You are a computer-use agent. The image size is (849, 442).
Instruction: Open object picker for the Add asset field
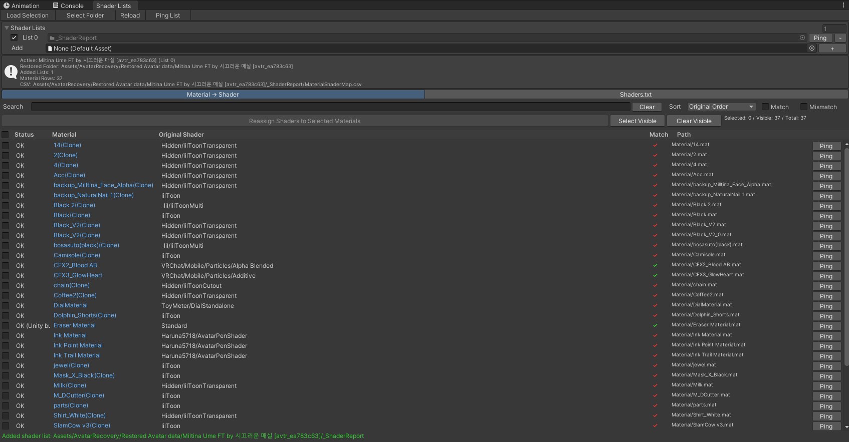tap(812, 48)
